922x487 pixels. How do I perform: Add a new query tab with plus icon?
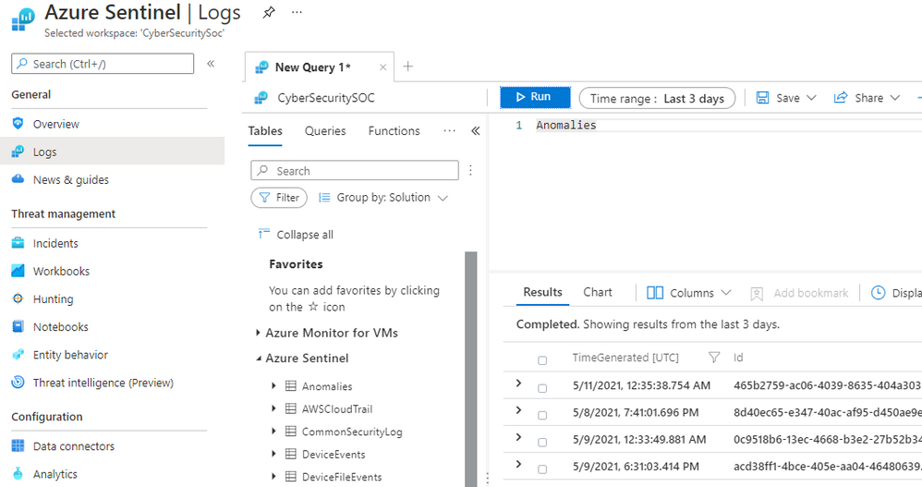coord(407,67)
